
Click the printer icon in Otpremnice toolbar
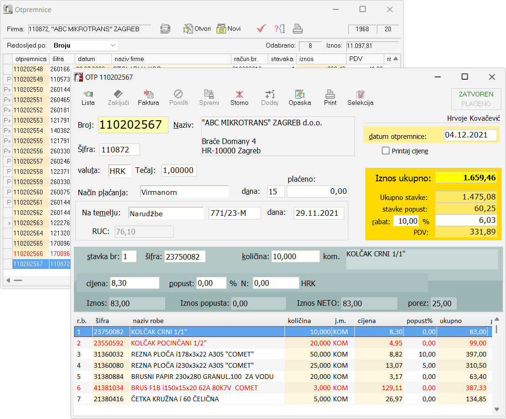coord(298,29)
